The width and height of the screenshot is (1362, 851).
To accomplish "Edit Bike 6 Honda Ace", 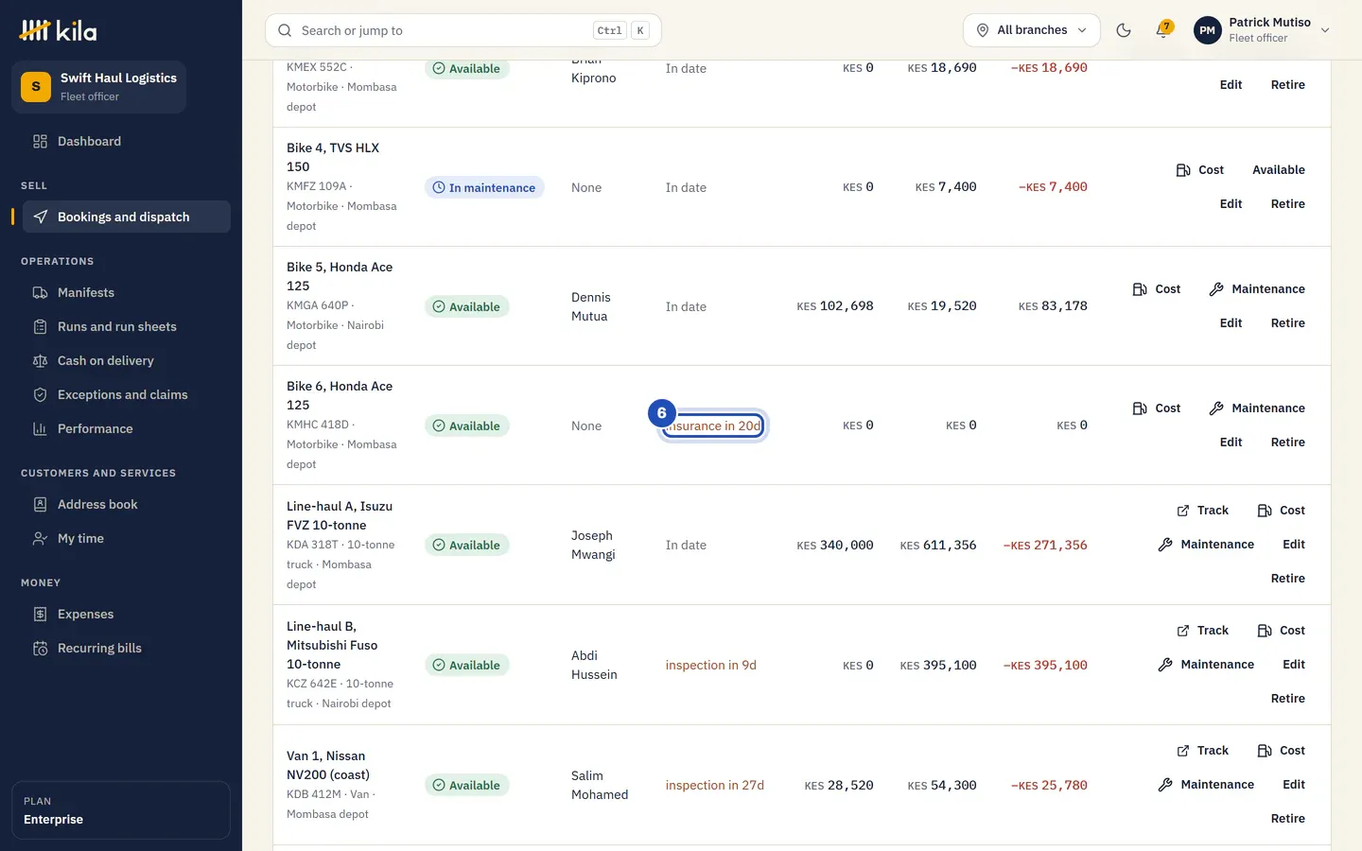I will click(x=1231, y=443).
